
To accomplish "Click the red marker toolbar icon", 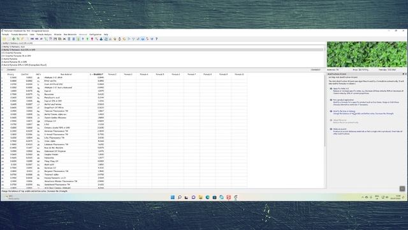I will (x=92, y=39).
